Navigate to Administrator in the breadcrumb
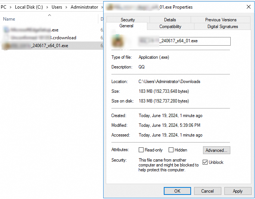This screenshot has width=255, height=199. coord(84,7)
